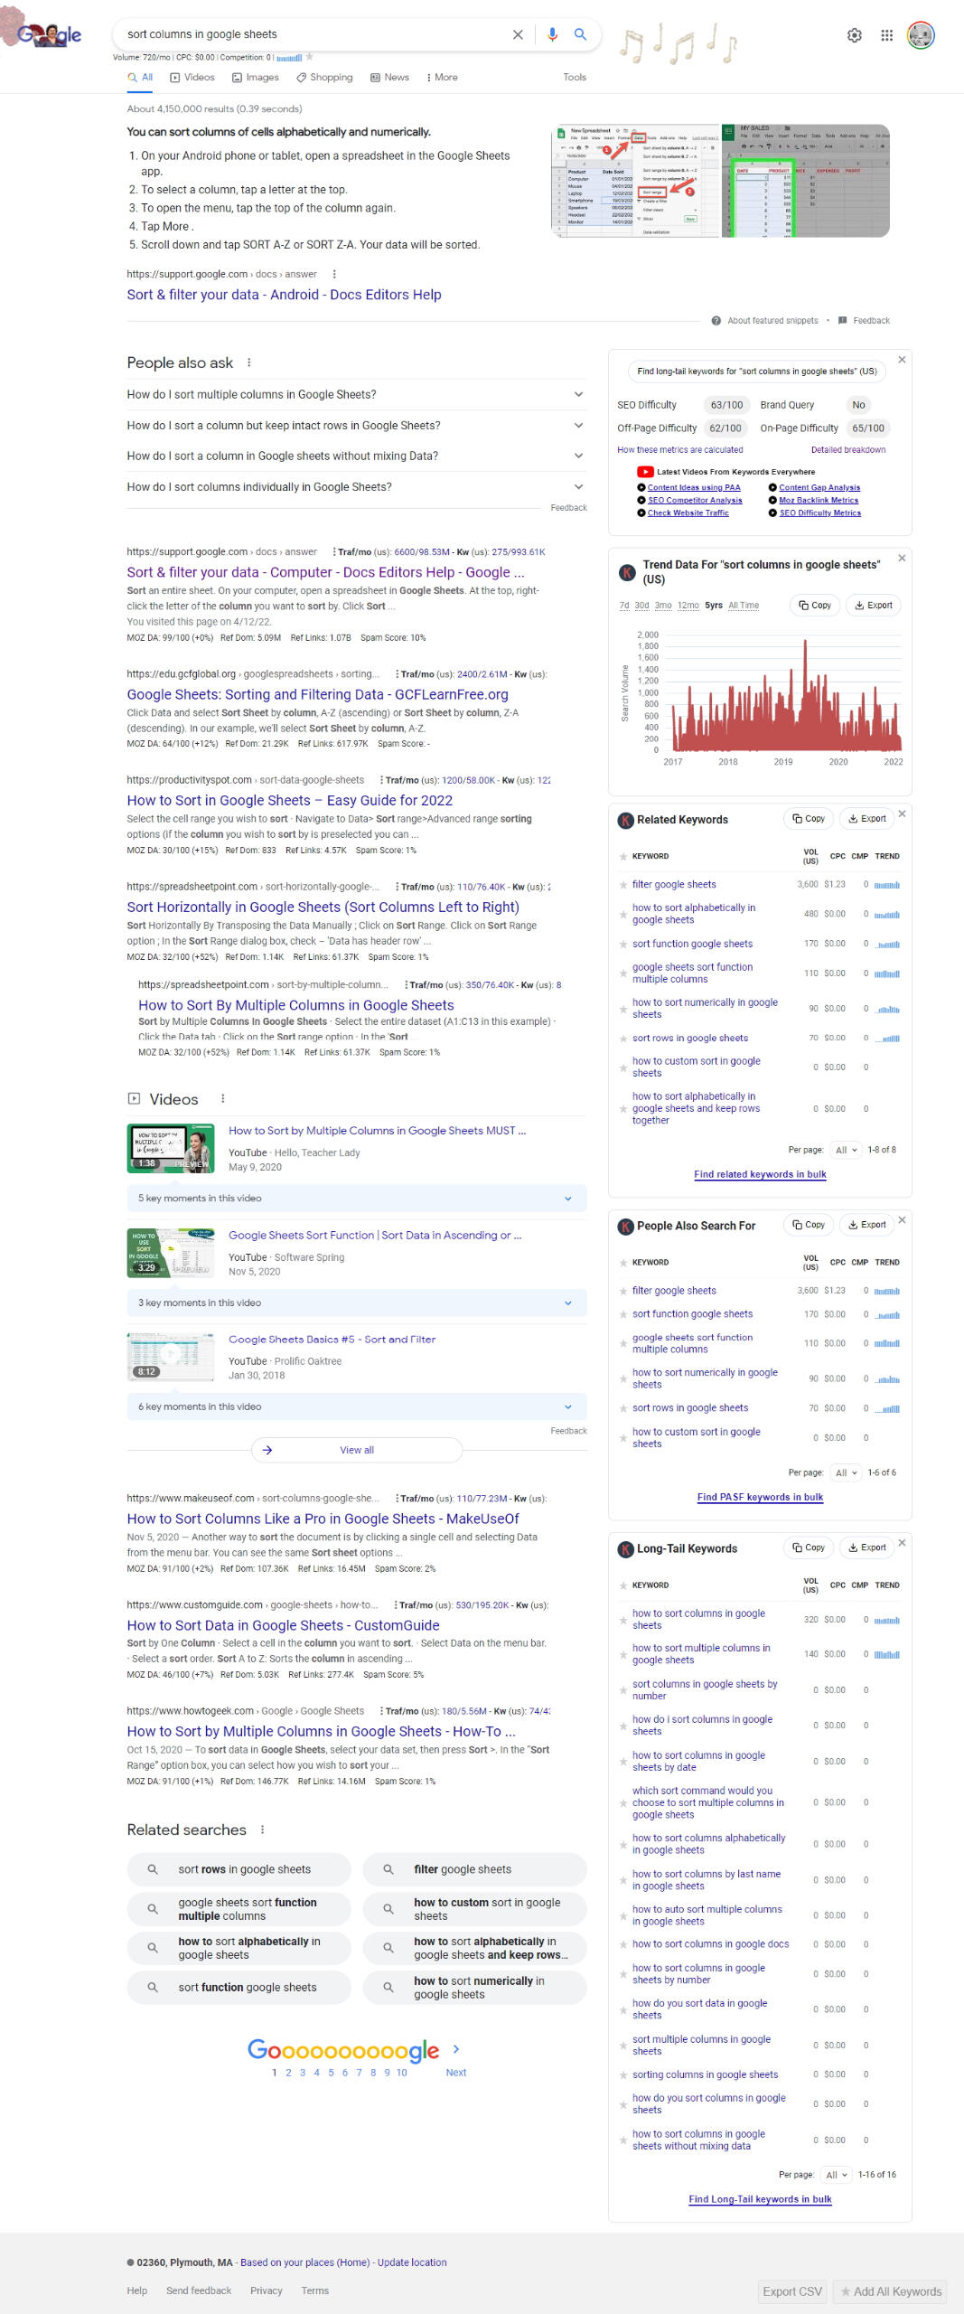Expand 'How do I sort multiple columns in Google Sheets?'
The height and width of the screenshot is (2314, 964).
point(357,395)
